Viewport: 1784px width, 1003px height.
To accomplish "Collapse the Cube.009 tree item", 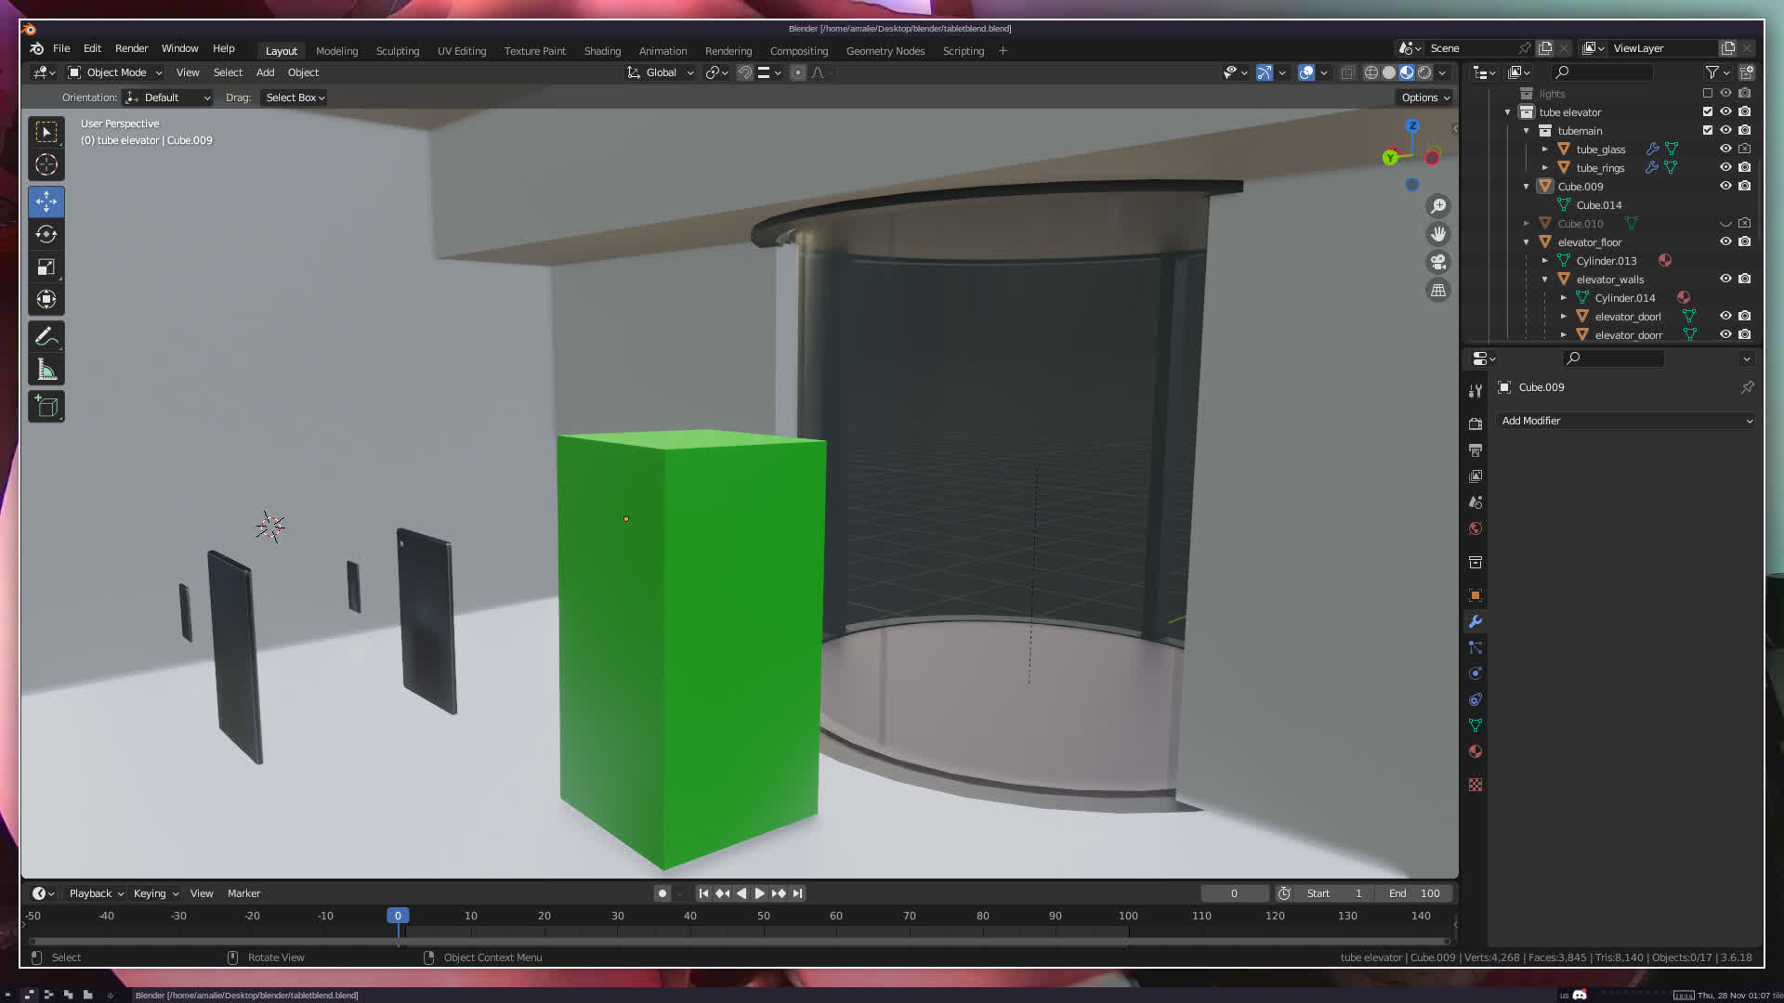I will pyautogui.click(x=1526, y=187).
